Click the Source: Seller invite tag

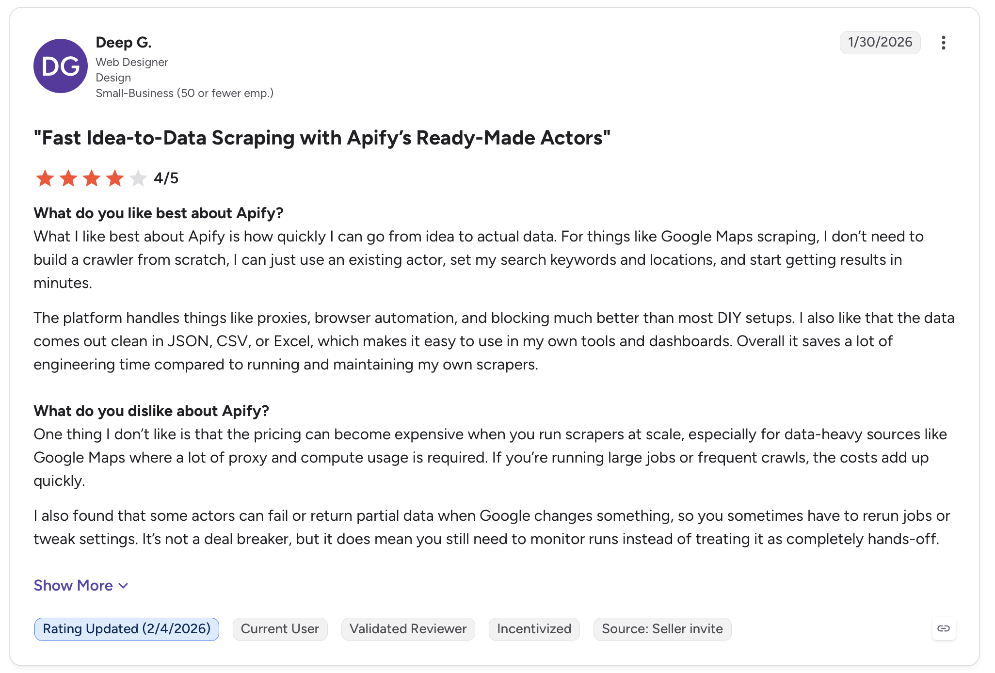coord(662,629)
